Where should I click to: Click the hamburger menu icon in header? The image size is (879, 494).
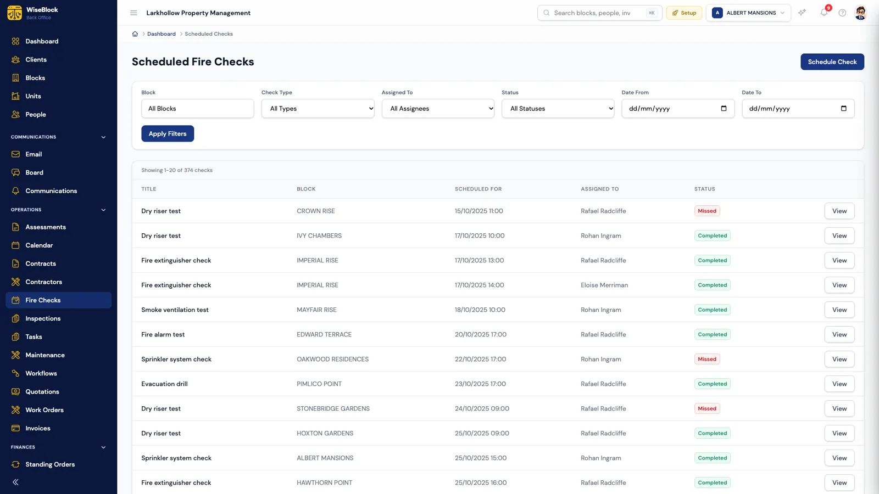(133, 13)
